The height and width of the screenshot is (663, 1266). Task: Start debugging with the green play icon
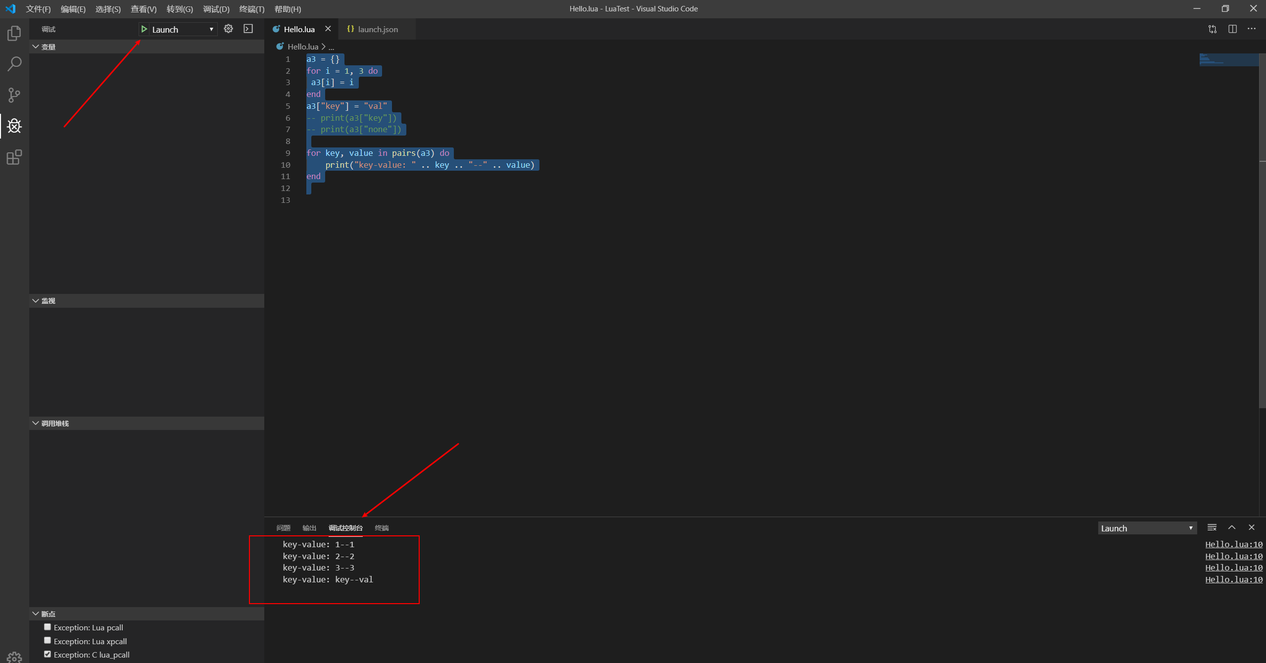144,29
